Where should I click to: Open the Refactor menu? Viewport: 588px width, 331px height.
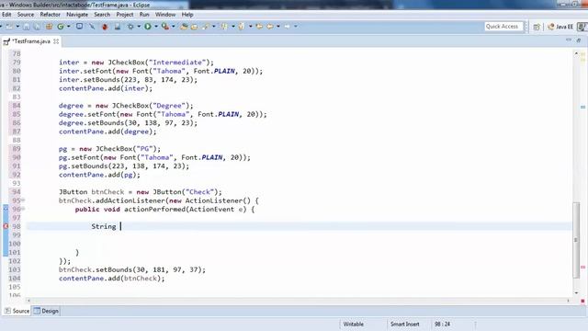click(x=51, y=15)
